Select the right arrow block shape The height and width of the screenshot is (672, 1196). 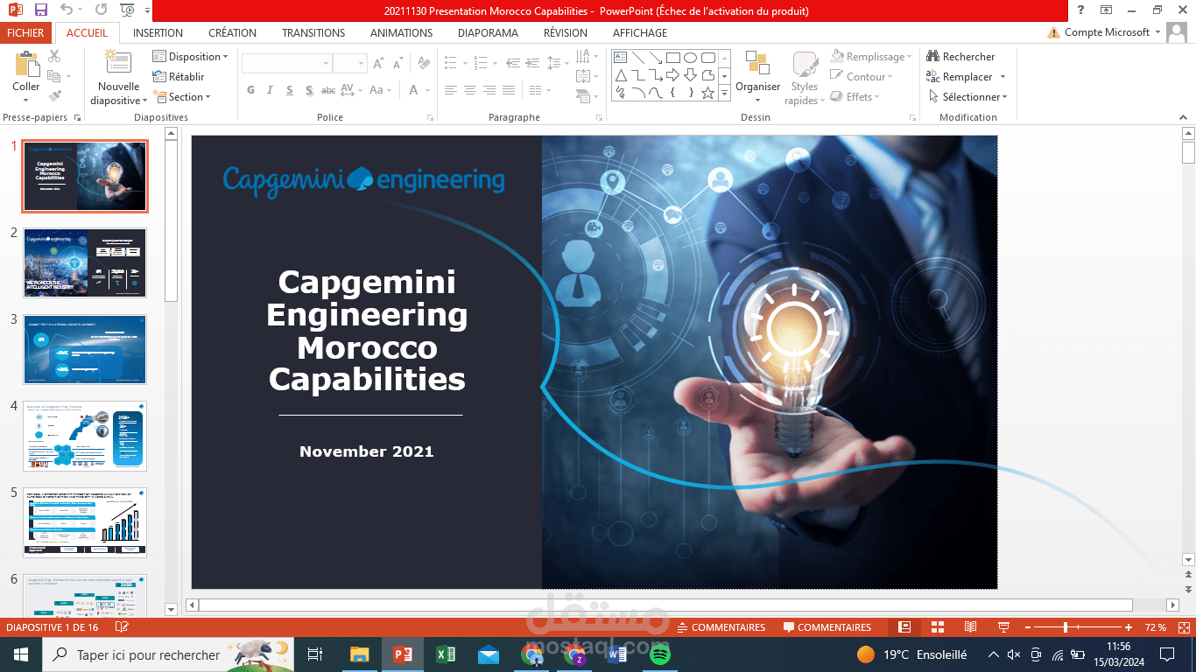(x=672, y=75)
